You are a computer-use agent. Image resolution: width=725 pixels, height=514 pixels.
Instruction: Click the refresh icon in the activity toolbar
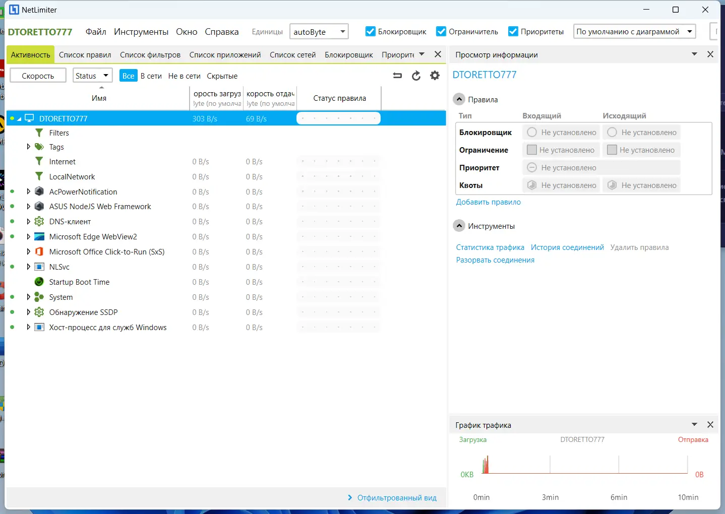coord(416,76)
